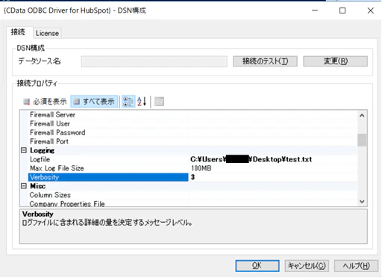Click the 接続のテスト(T) button
This screenshot has width=382, height=278.
(265, 61)
